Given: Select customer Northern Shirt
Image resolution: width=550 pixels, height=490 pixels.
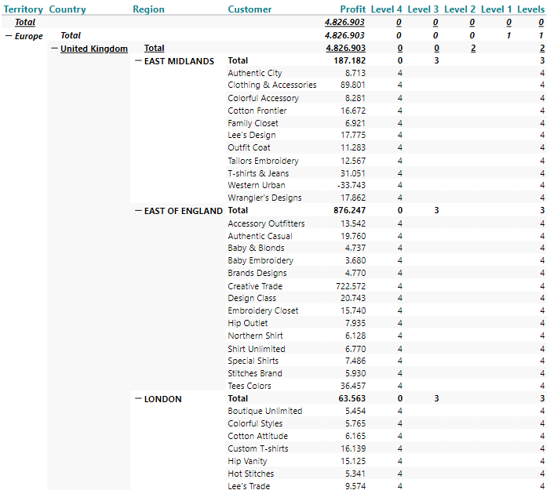Looking at the screenshot, I should click(x=255, y=336).
